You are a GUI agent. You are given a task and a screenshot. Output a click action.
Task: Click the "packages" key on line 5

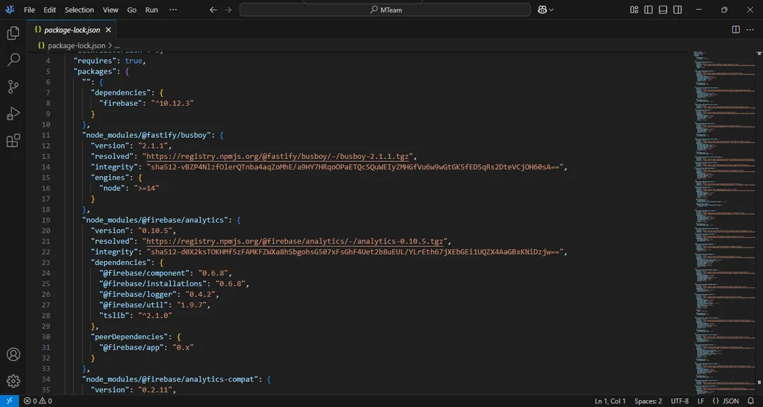click(93, 71)
